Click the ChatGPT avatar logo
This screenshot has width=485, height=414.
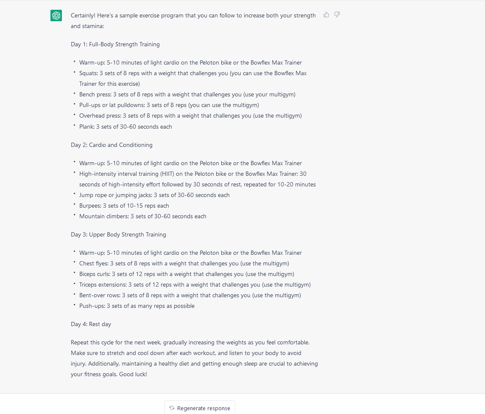pos(56,16)
